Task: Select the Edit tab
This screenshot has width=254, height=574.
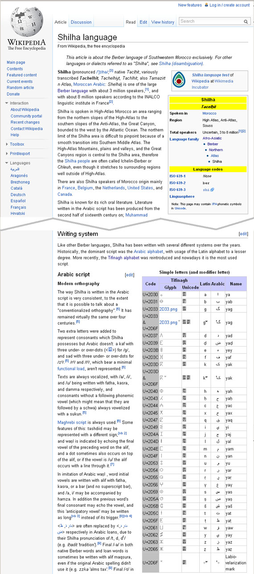Action: click(x=143, y=22)
